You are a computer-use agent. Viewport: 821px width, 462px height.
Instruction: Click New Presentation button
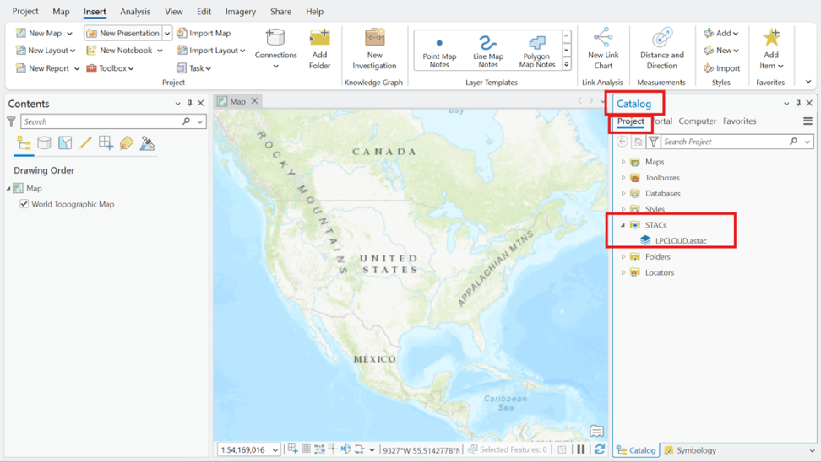(x=122, y=33)
